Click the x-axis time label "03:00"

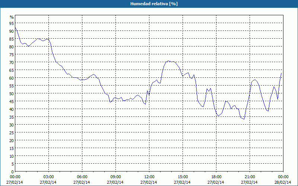pyautogui.click(x=49, y=177)
